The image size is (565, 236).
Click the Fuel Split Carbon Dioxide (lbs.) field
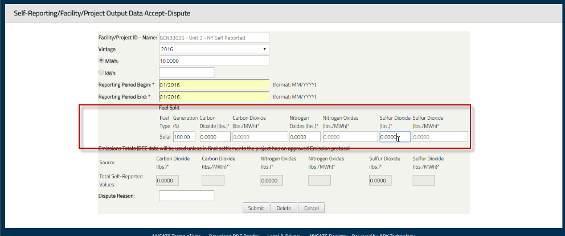215,137
